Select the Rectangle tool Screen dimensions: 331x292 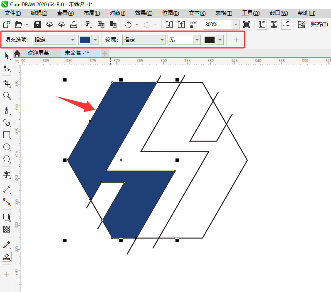coord(7,135)
